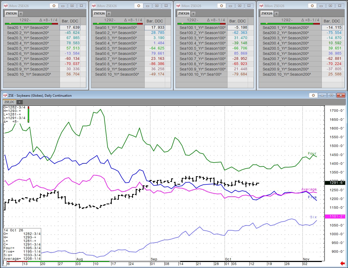Screen dimensions: 348x268
Task: Click the red arrow at chart's bottom-right corner
Action: tap(343, 263)
